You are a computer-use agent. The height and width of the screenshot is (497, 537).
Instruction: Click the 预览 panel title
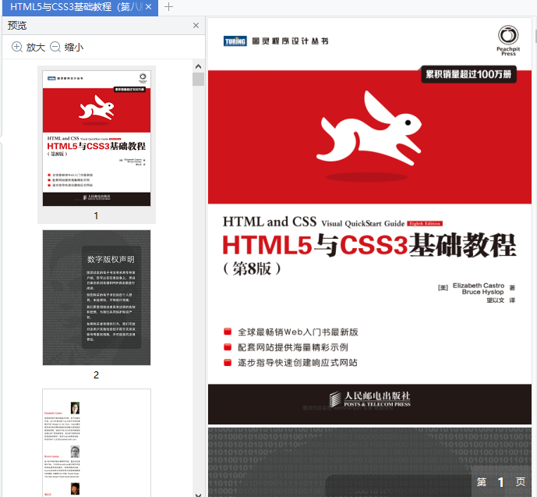pos(17,26)
